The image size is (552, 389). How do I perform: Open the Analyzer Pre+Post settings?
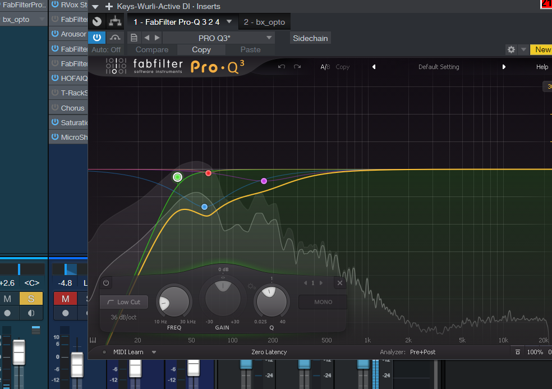[422, 352]
